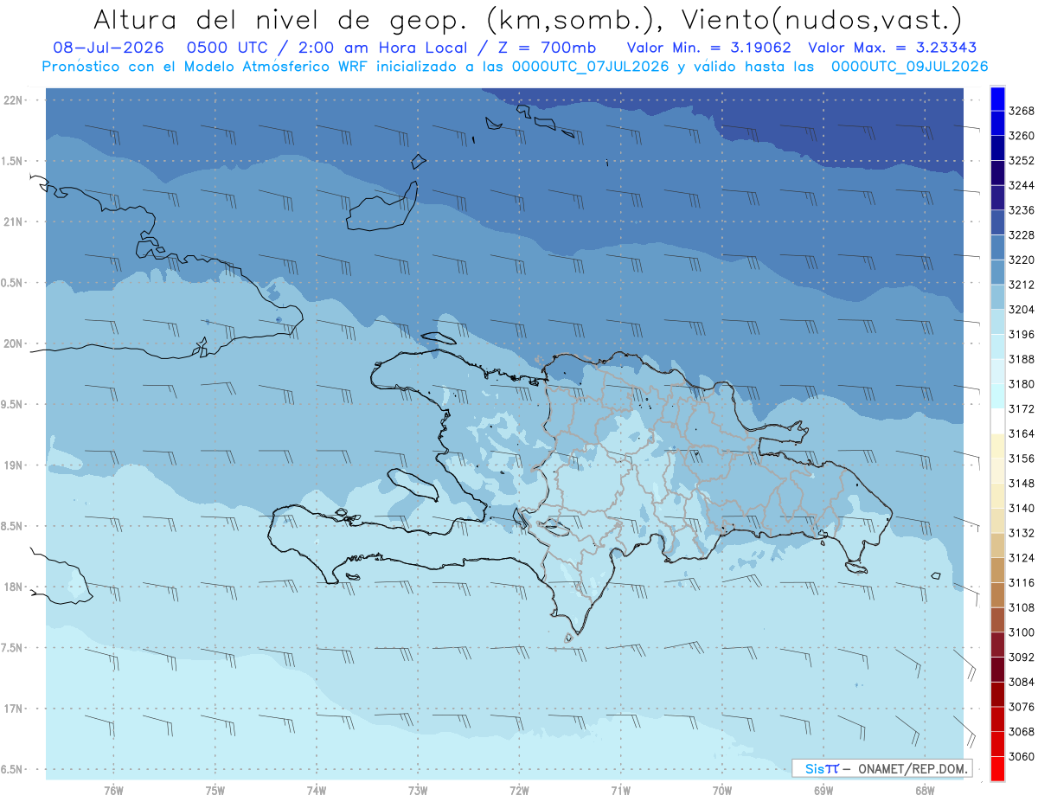Click the colorbar value '3164'
Screen dimensions: 1038x802
[1021, 433]
